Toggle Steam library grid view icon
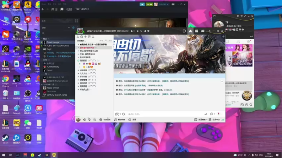This screenshot has width=282, height=158. coord(76,21)
